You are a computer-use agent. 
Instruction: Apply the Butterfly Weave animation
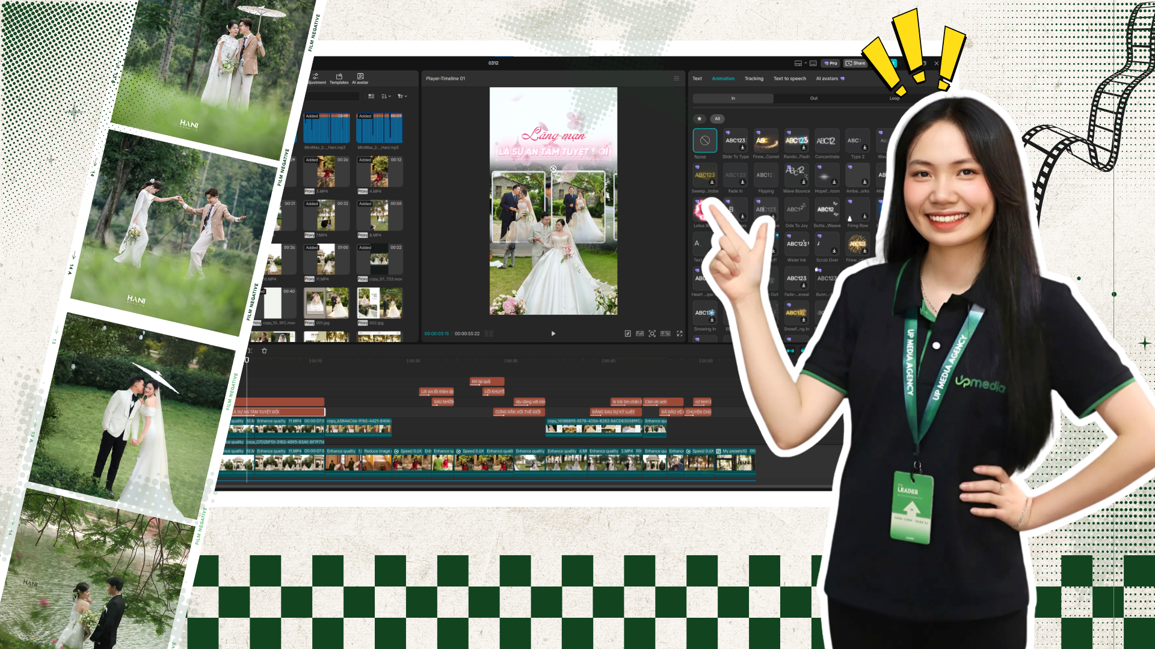pos(827,210)
